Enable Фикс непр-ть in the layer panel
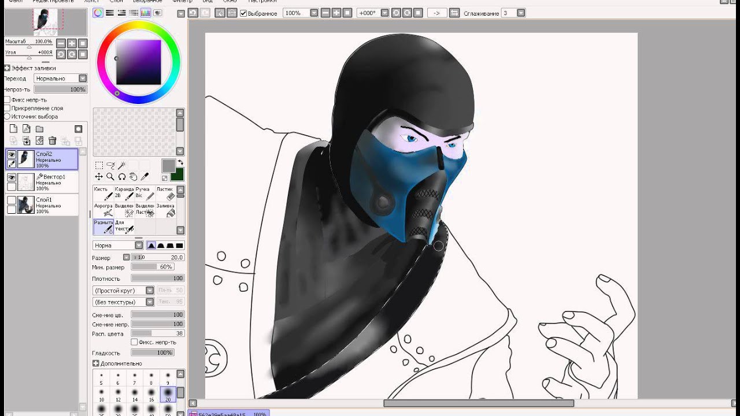This screenshot has width=740, height=416. [8, 100]
